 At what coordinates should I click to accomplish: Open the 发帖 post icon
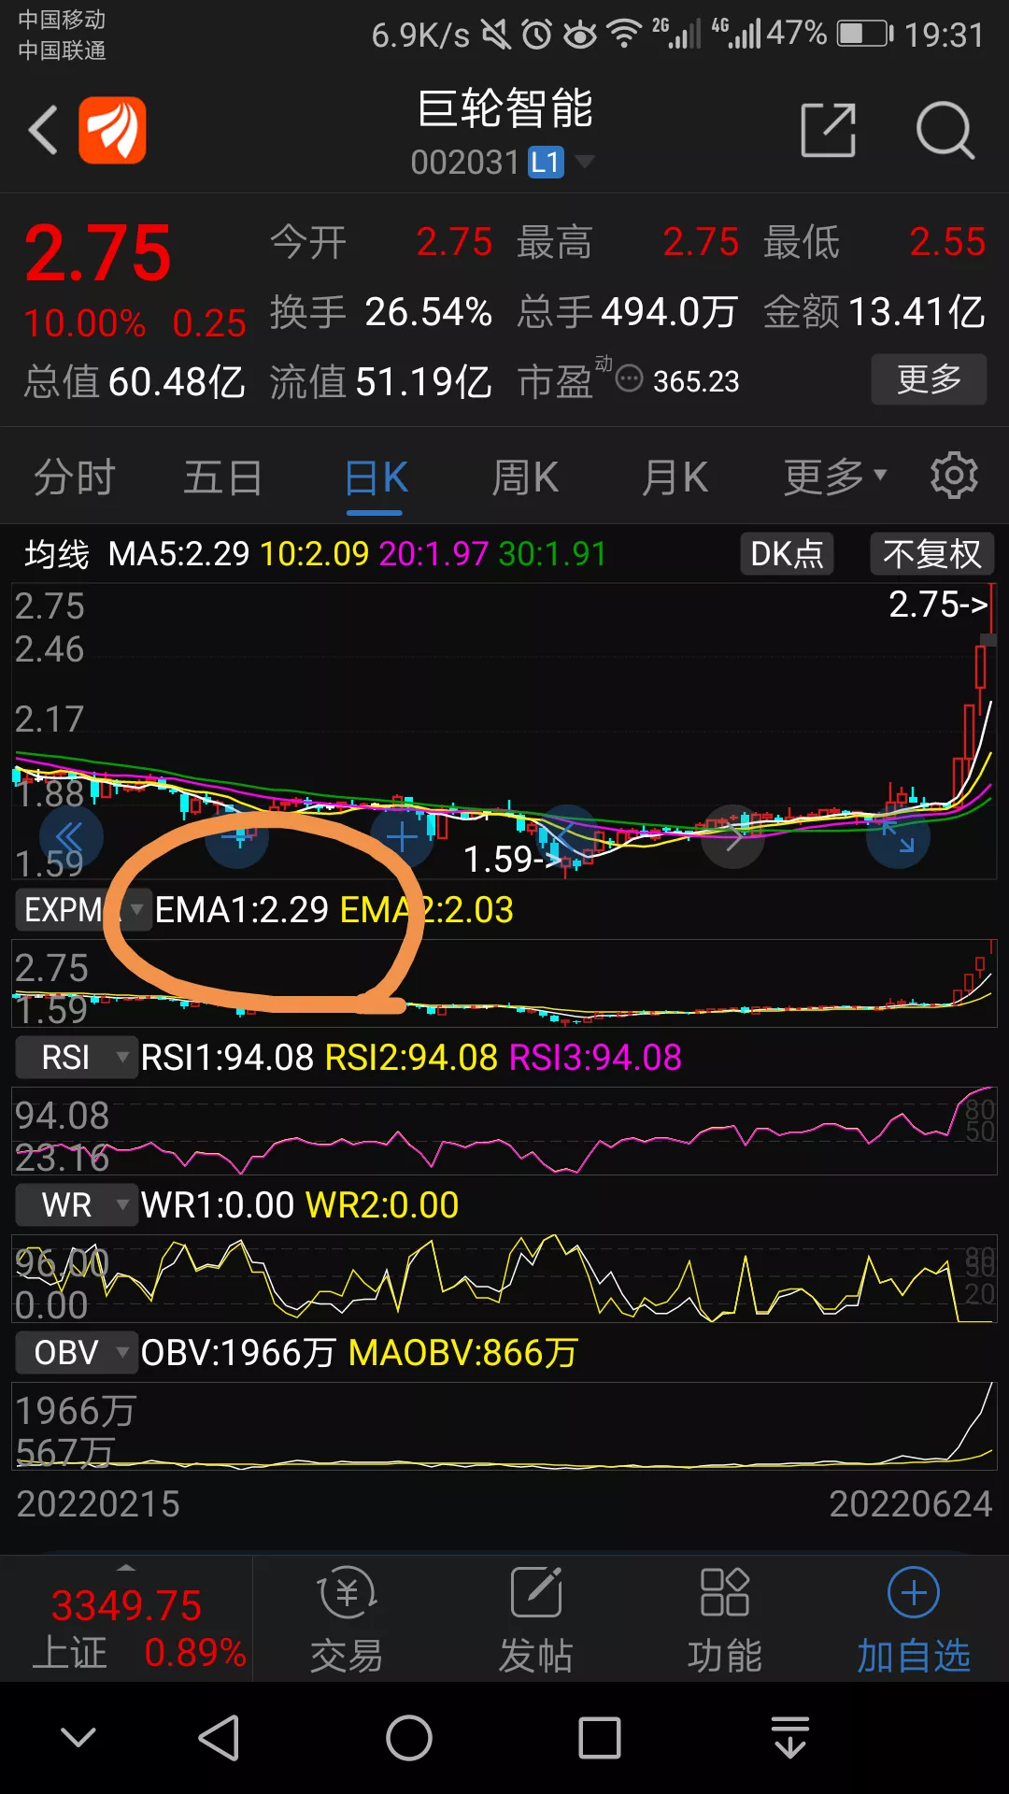tap(535, 1620)
